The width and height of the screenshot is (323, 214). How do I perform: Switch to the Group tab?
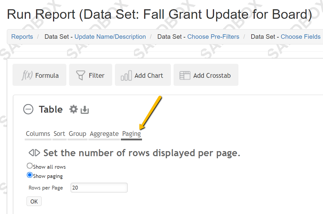[77, 134]
